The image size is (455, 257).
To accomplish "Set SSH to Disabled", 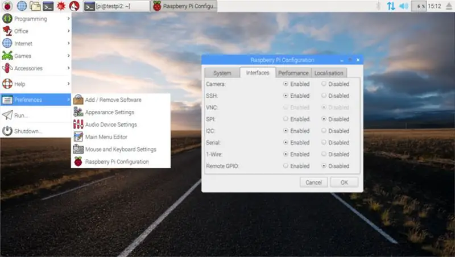I will tap(335, 96).
